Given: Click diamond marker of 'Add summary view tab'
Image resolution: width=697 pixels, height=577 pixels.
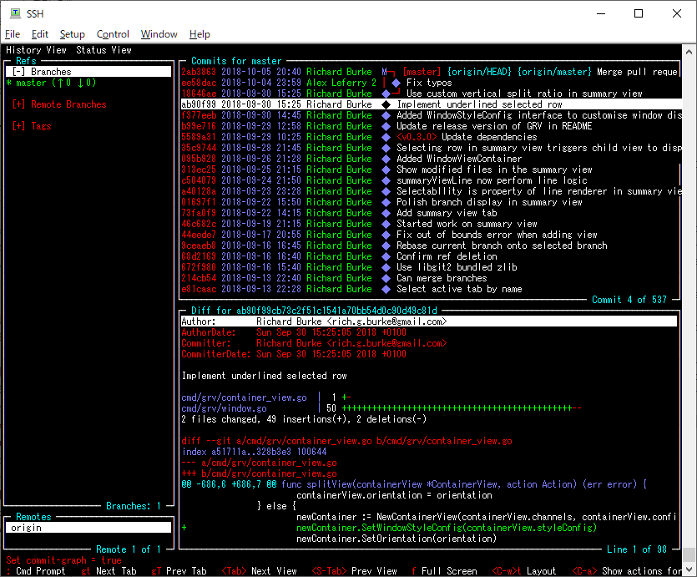Looking at the screenshot, I should click(386, 213).
